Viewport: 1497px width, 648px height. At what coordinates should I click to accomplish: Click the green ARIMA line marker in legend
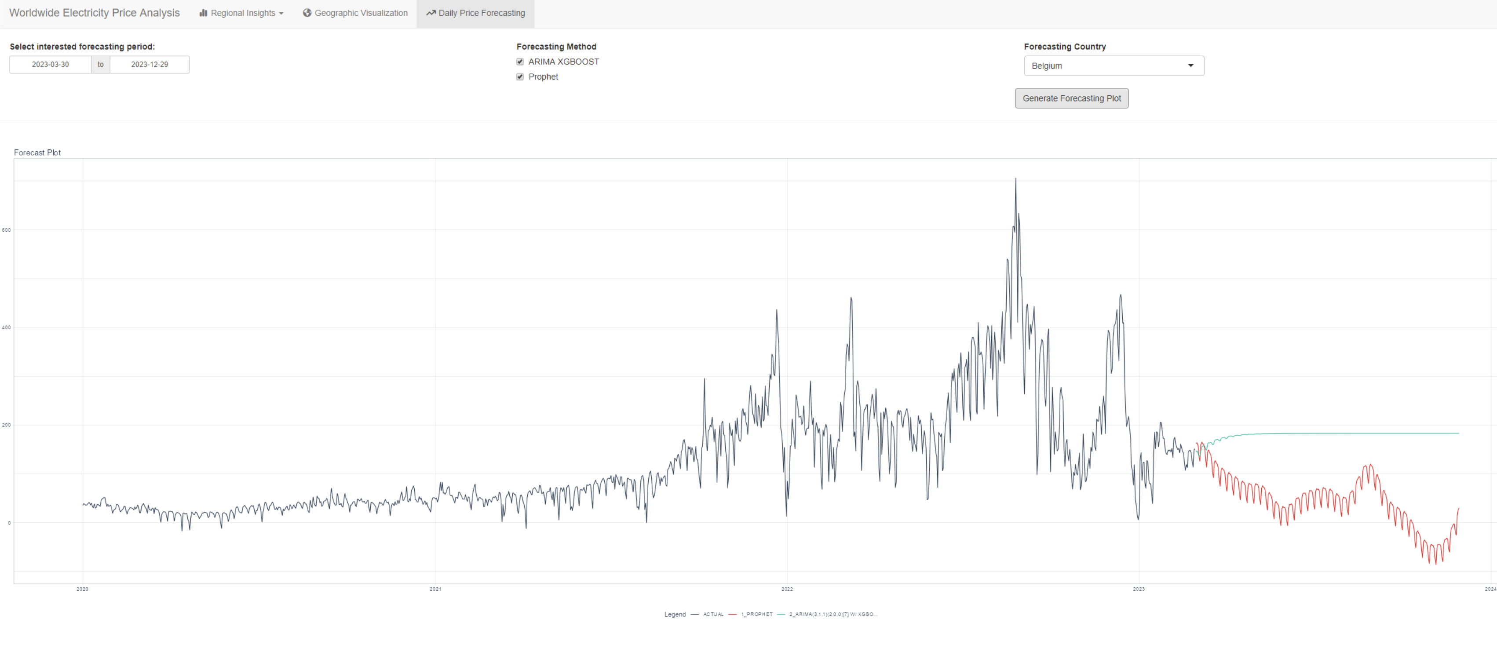(x=781, y=614)
